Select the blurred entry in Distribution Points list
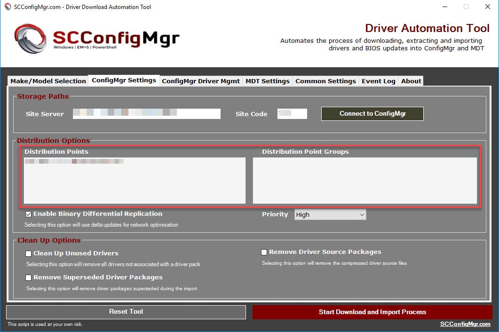Viewport: 499px width, 332px height. pyautogui.click(x=74, y=161)
